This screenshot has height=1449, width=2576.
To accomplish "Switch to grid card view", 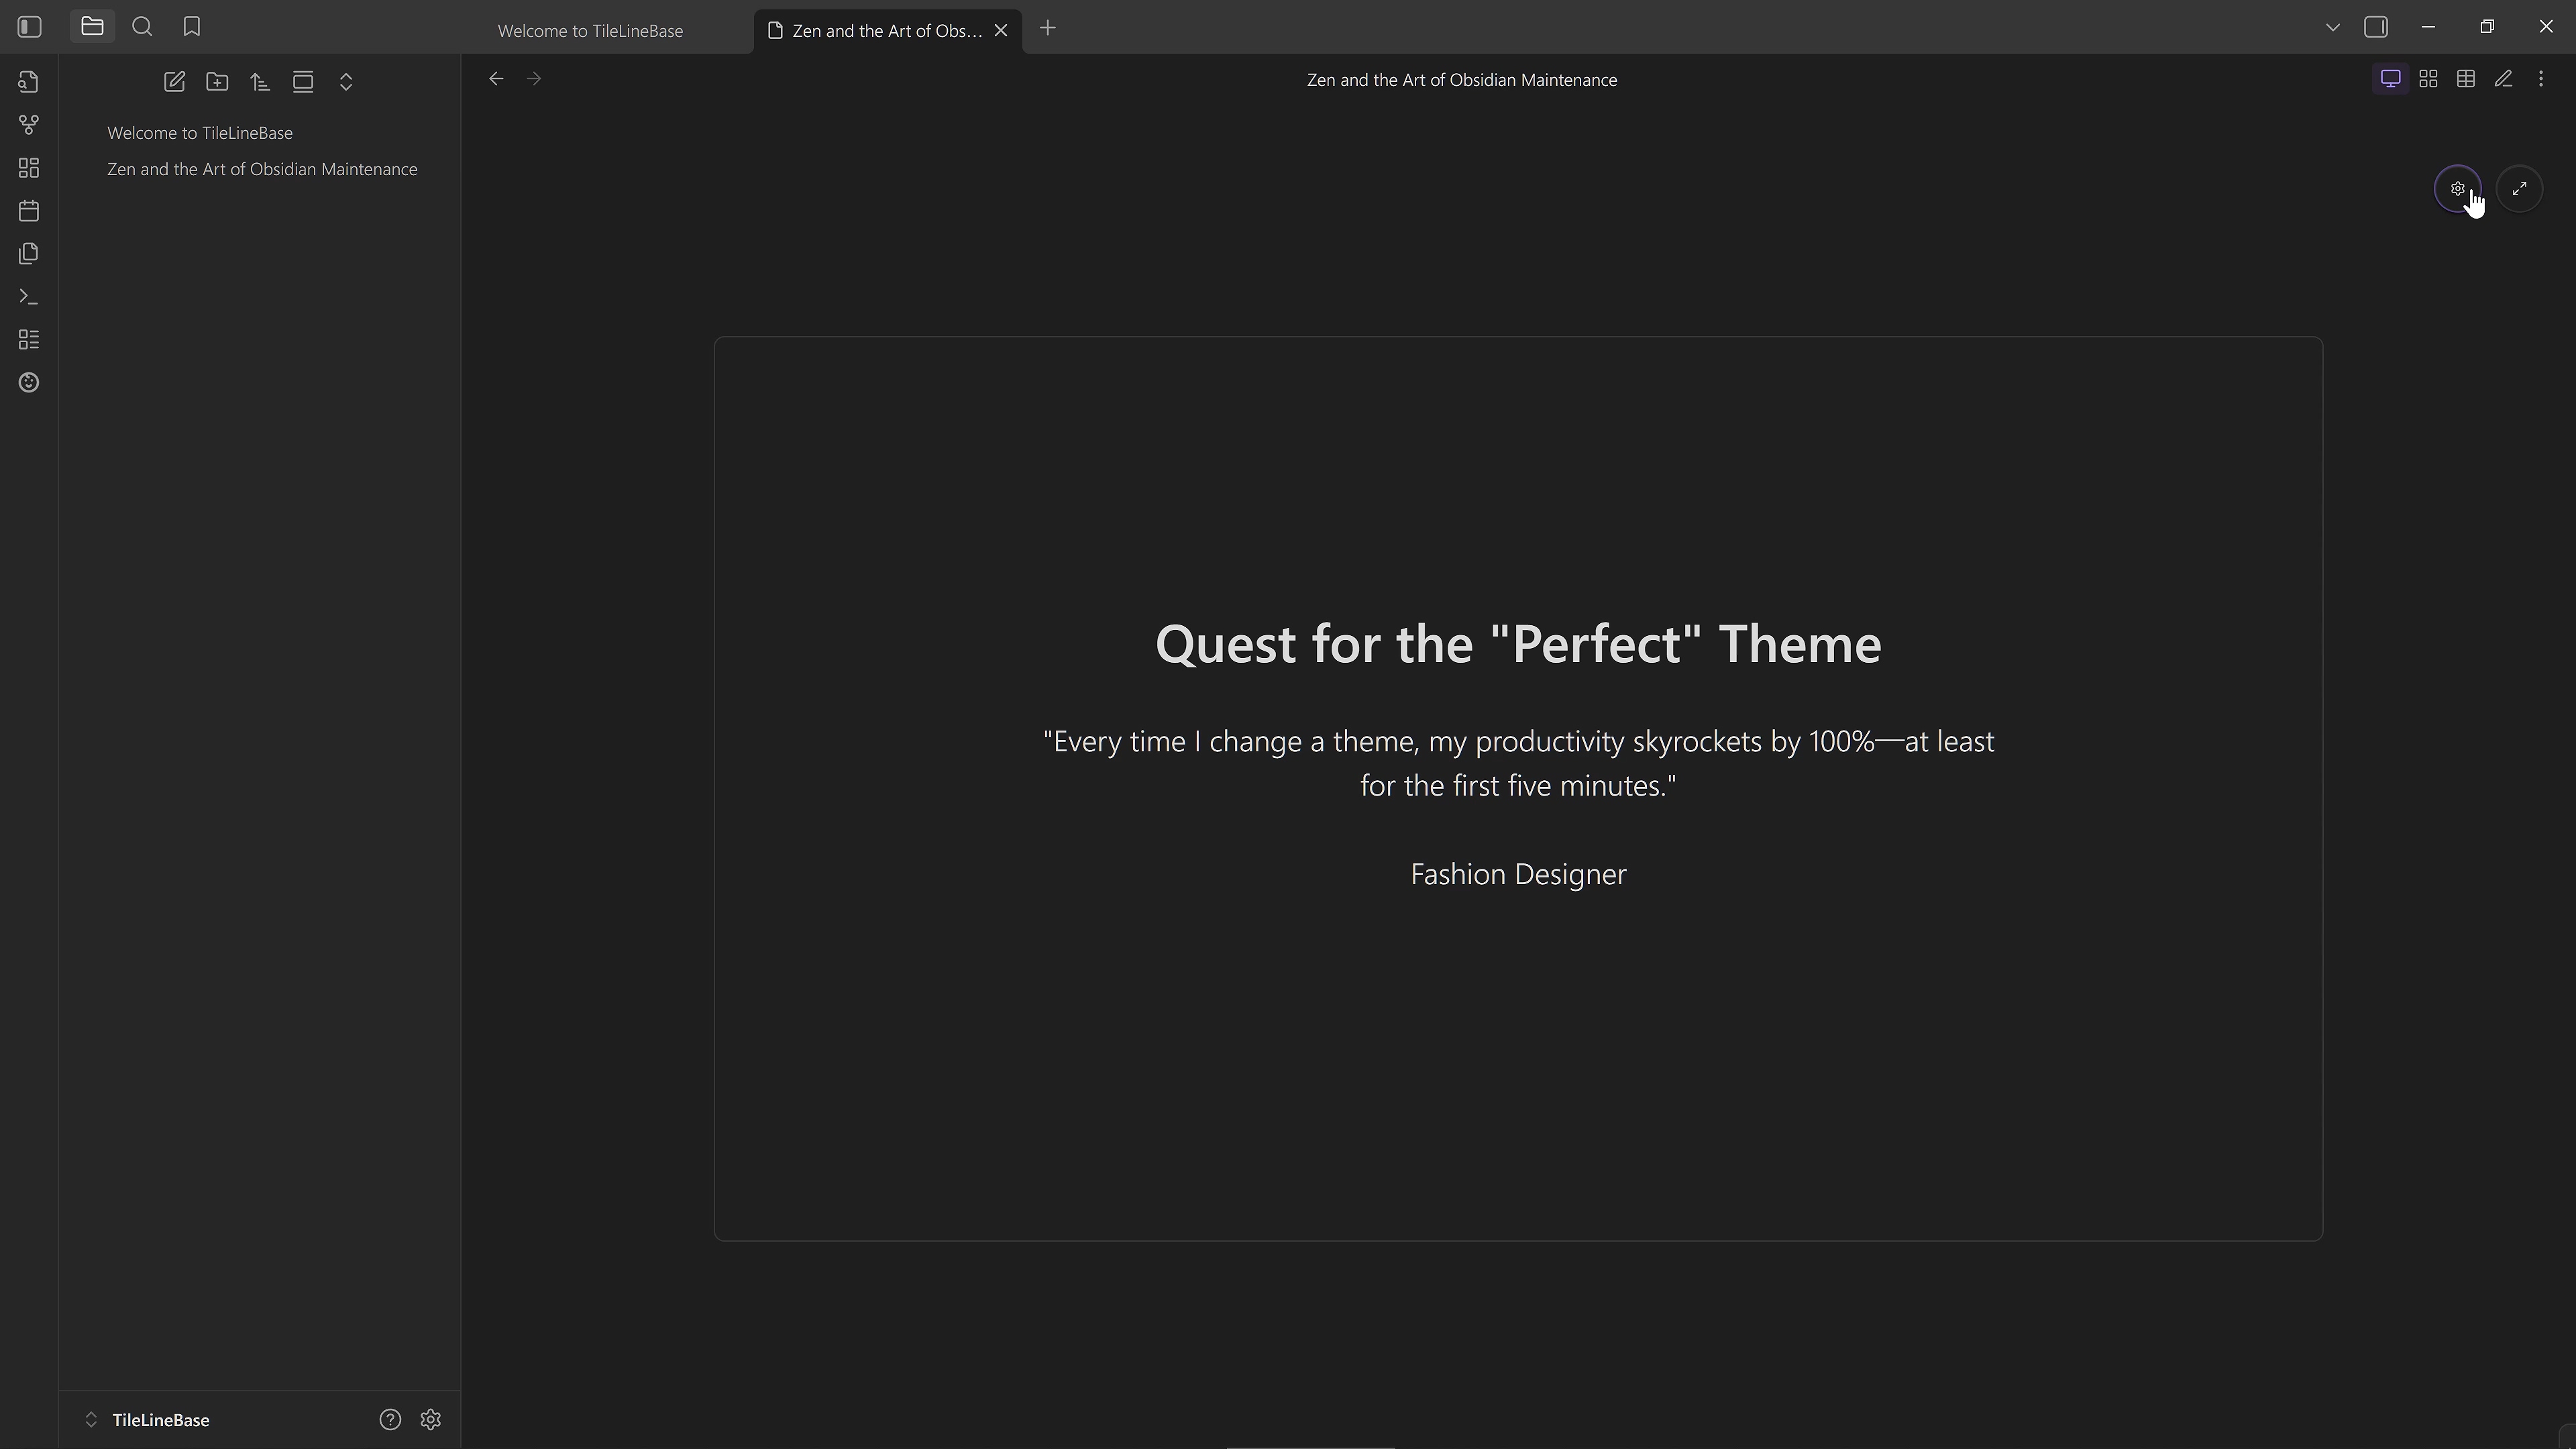I will (2428, 78).
